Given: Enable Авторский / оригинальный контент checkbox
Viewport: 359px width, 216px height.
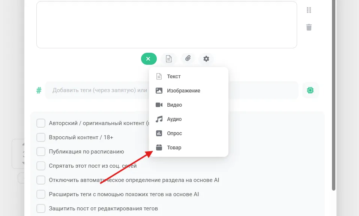Looking at the screenshot, I should [x=41, y=123].
